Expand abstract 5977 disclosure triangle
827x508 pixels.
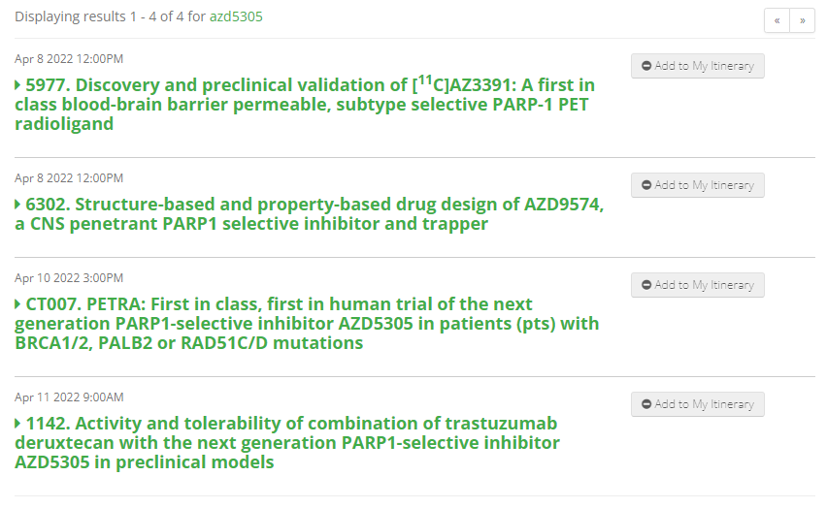point(18,86)
